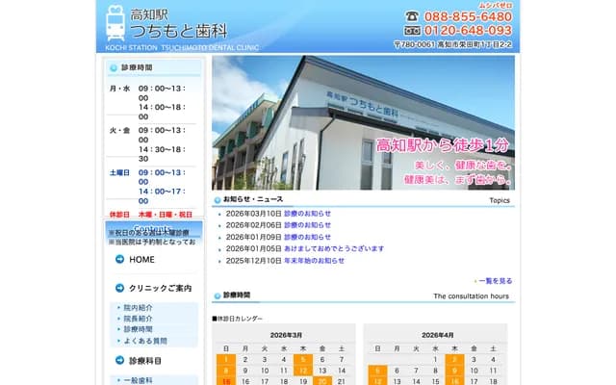Viewport: 616px width, 385px height.
Task: Click the train logo icon in header
Action: click(115, 23)
